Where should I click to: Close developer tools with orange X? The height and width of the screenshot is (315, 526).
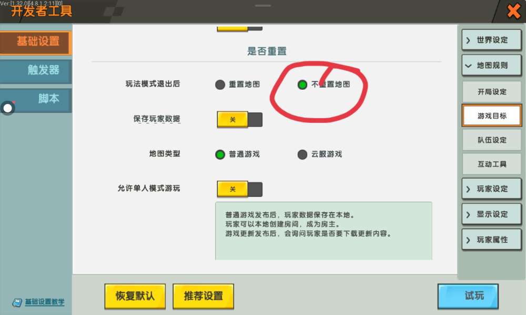click(513, 11)
